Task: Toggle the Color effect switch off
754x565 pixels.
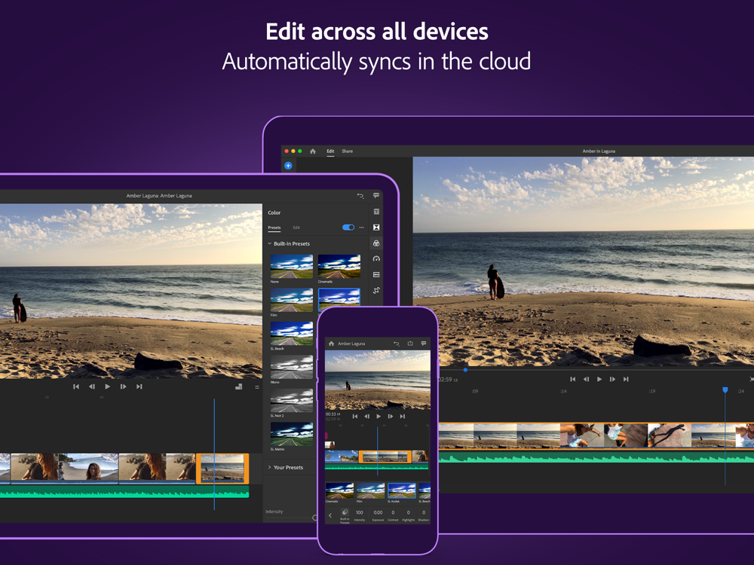Action: coord(348,228)
